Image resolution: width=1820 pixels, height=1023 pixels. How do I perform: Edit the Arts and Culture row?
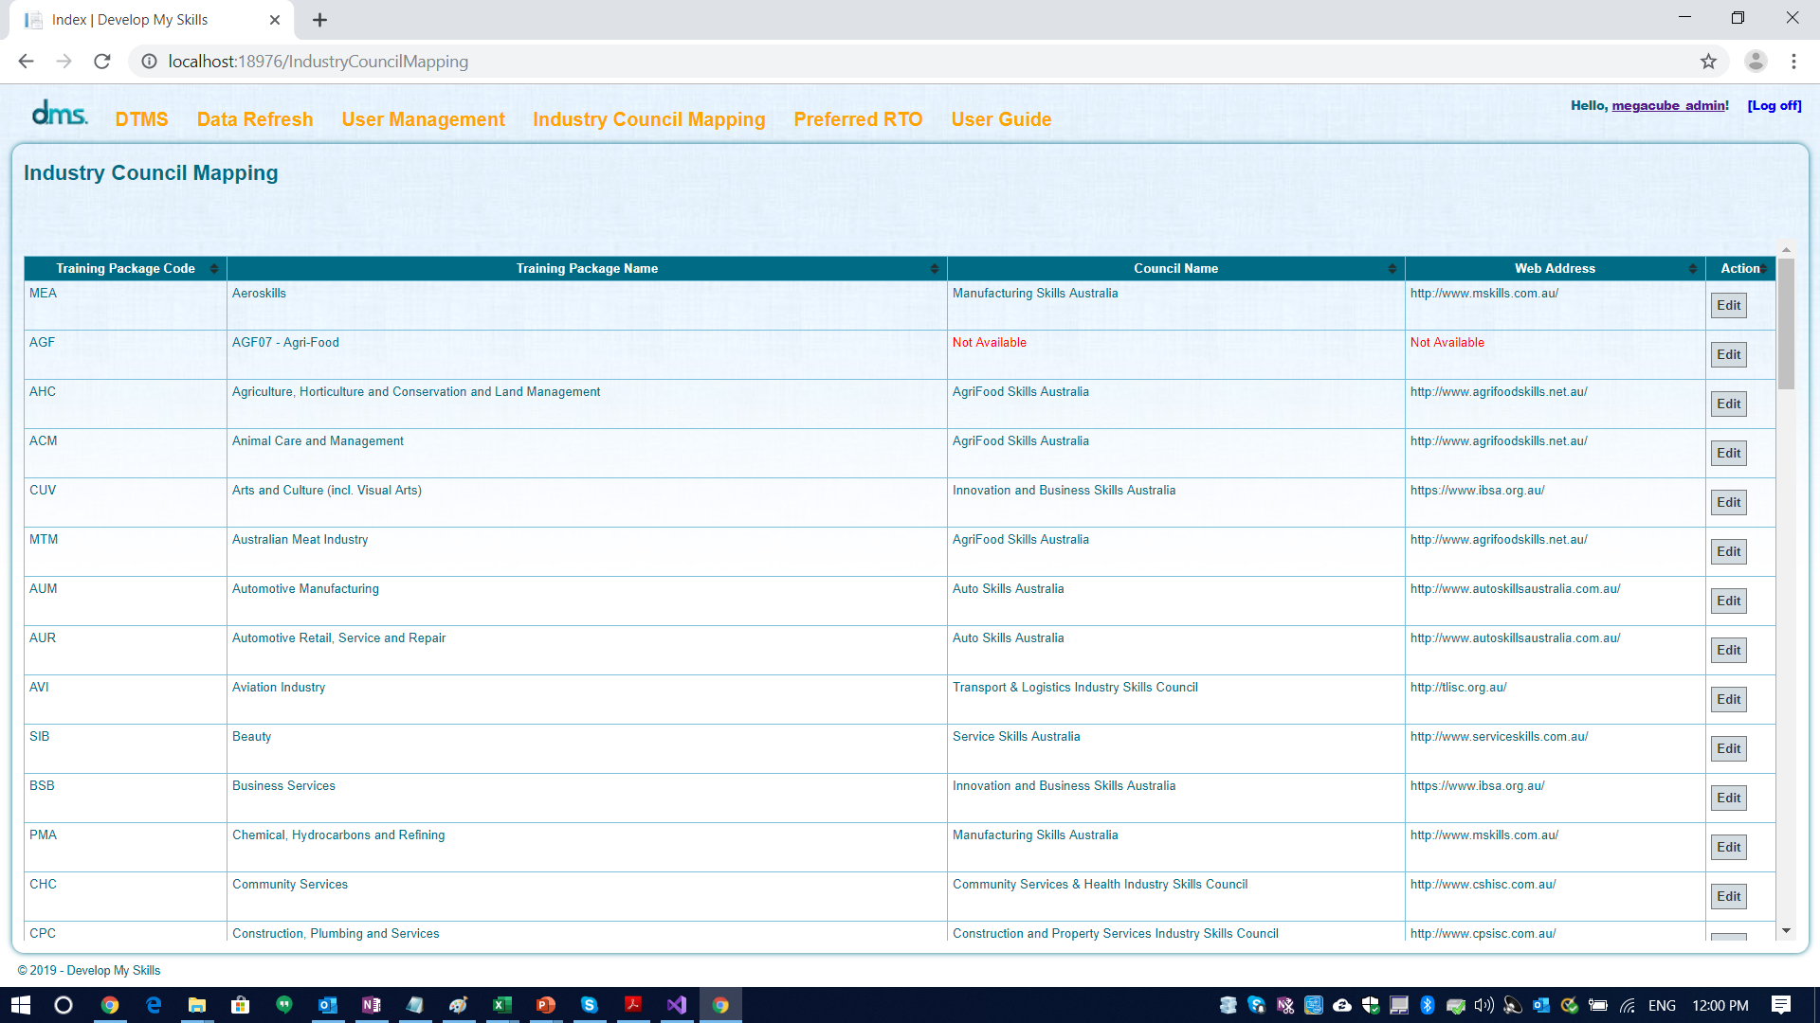click(x=1728, y=503)
